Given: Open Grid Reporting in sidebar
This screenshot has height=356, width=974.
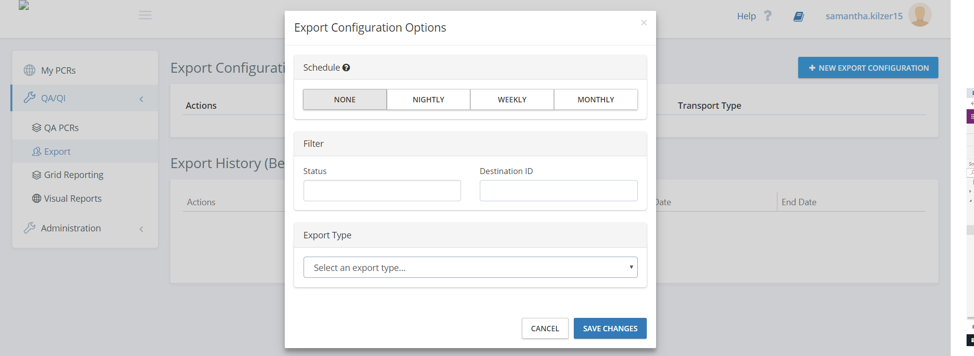Looking at the screenshot, I should 73,175.
